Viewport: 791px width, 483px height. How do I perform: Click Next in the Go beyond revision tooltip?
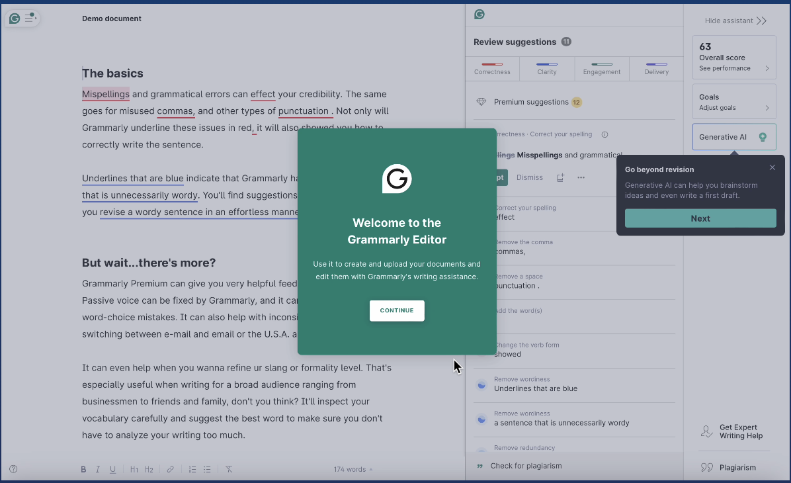[700, 218]
